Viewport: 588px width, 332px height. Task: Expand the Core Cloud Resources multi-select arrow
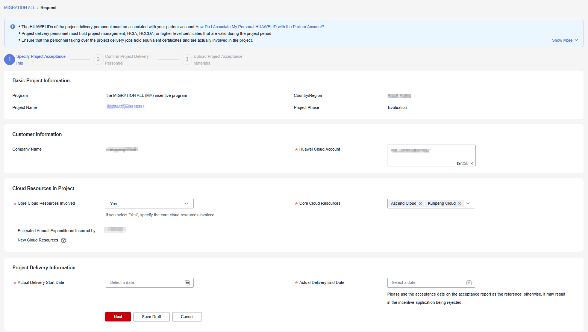[x=468, y=204]
